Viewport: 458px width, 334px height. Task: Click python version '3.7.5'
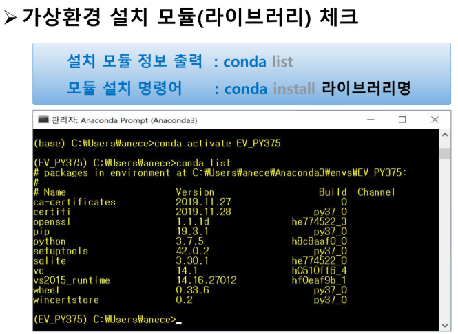click(189, 241)
